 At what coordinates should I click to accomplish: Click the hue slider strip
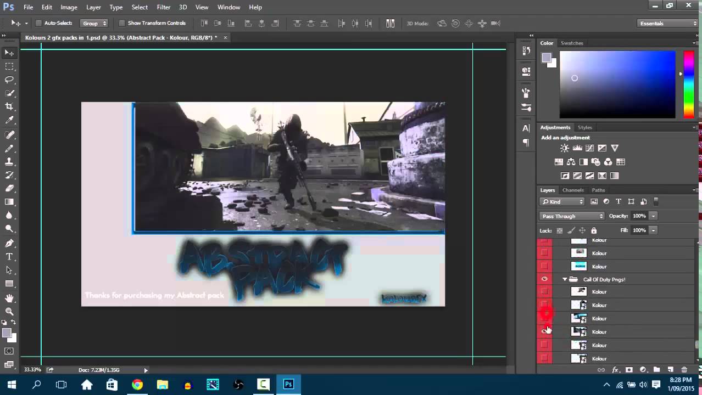[688, 84]
